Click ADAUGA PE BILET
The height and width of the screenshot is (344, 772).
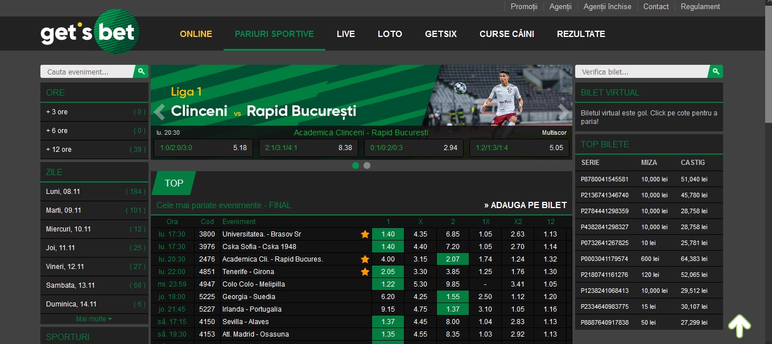coord(526,205)
